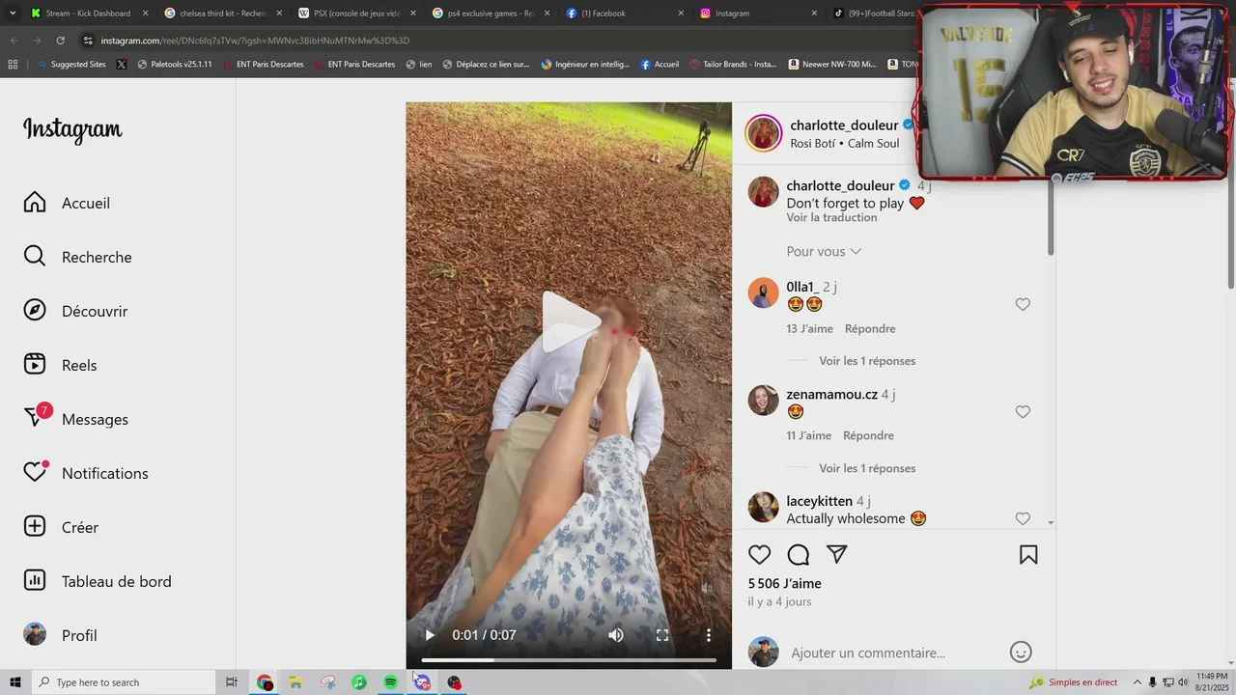Open the Accueil home icon in sidebar

coord(35,203)
